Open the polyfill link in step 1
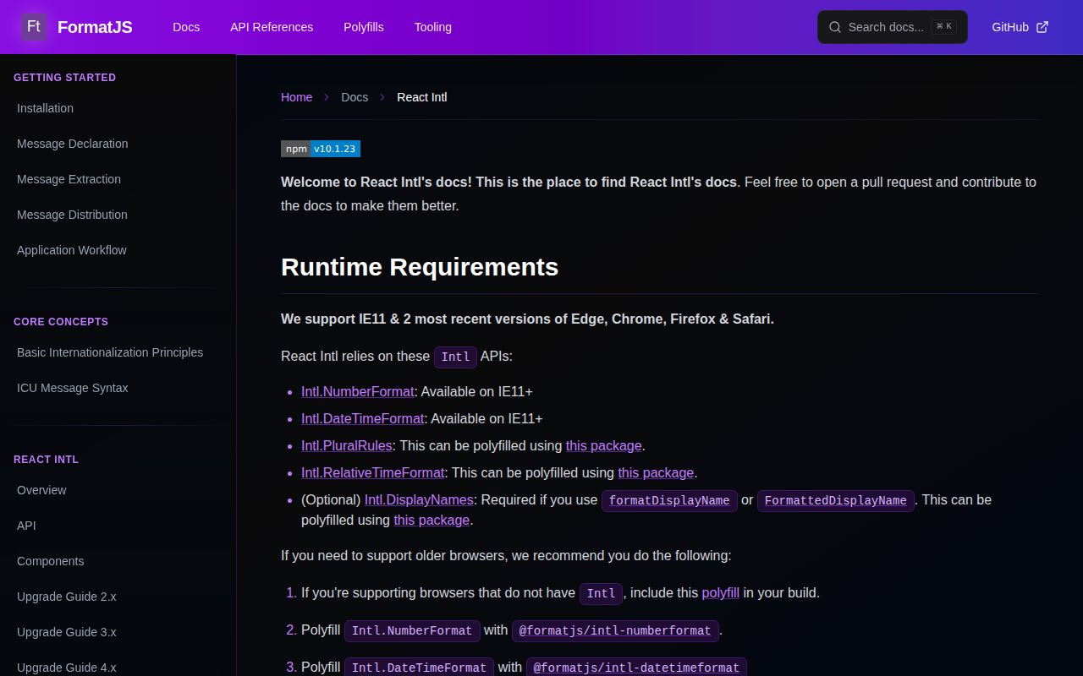This screenshot has height=676, width=1083. 721,592
